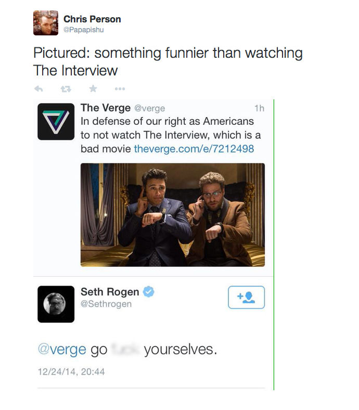The height and width of the screenshot is (410, 359).
Task: Click the @Sethrogen handle
Action: [106, 304]
